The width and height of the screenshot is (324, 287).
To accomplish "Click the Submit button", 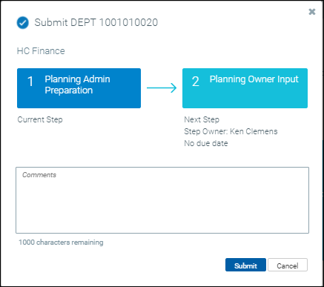I will (245, 265).
